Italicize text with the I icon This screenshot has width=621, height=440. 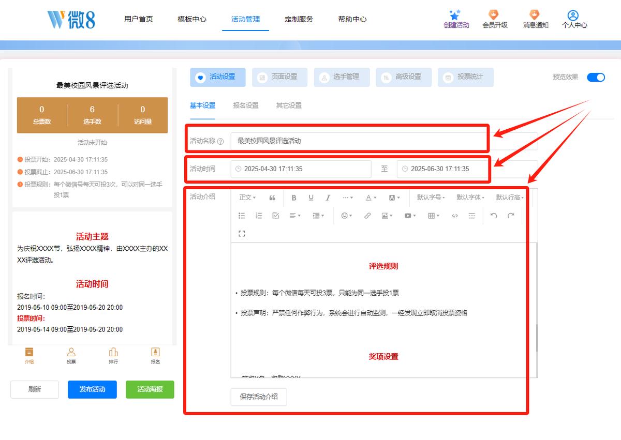[x=328, y=198]
